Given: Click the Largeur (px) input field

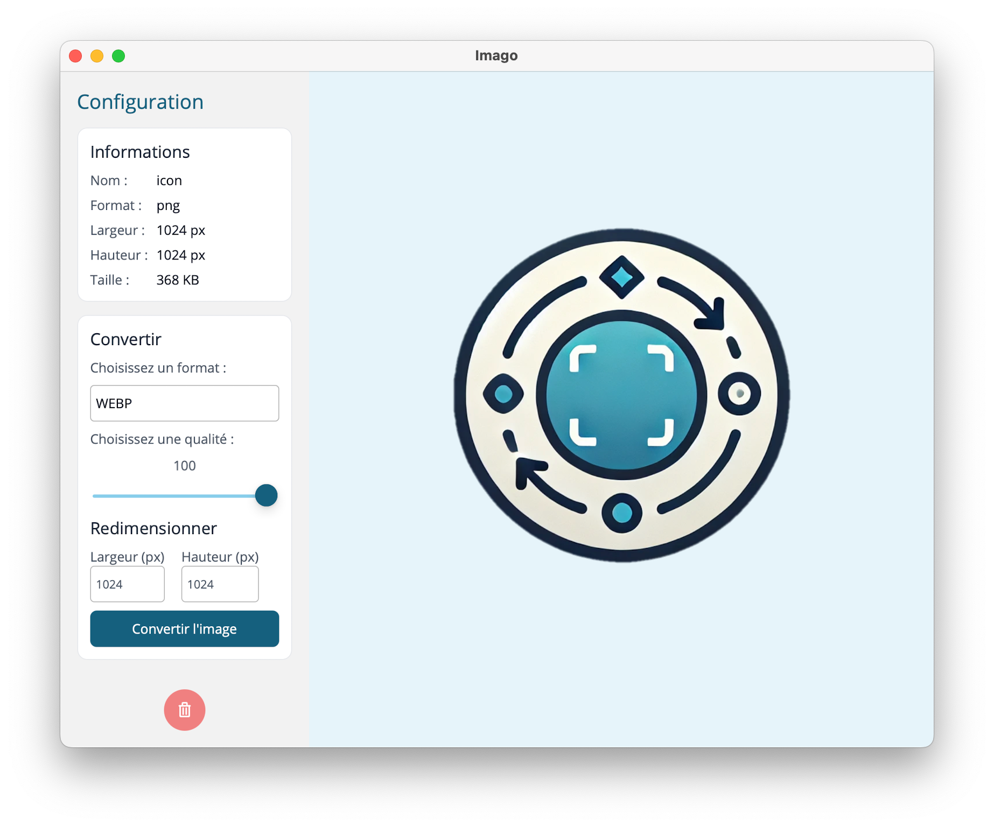Looking at the screenshot, I should (x=128, y=584).
